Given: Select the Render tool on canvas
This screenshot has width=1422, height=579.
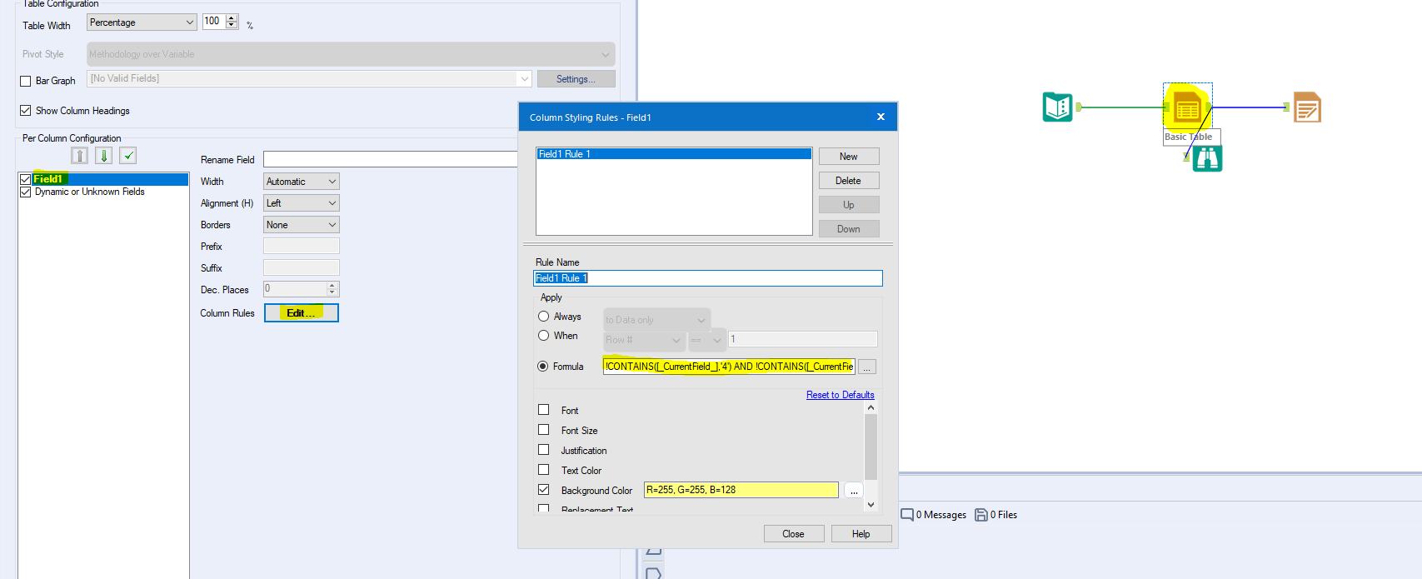Looking at the screenshot, I should [x=1307, y=107].
